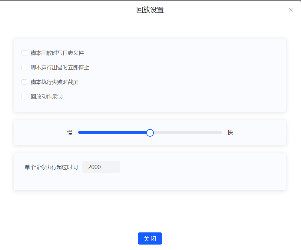Click the 回放动作录制 label text
This screenshot has width=301, height=250.
click(47, 97)
